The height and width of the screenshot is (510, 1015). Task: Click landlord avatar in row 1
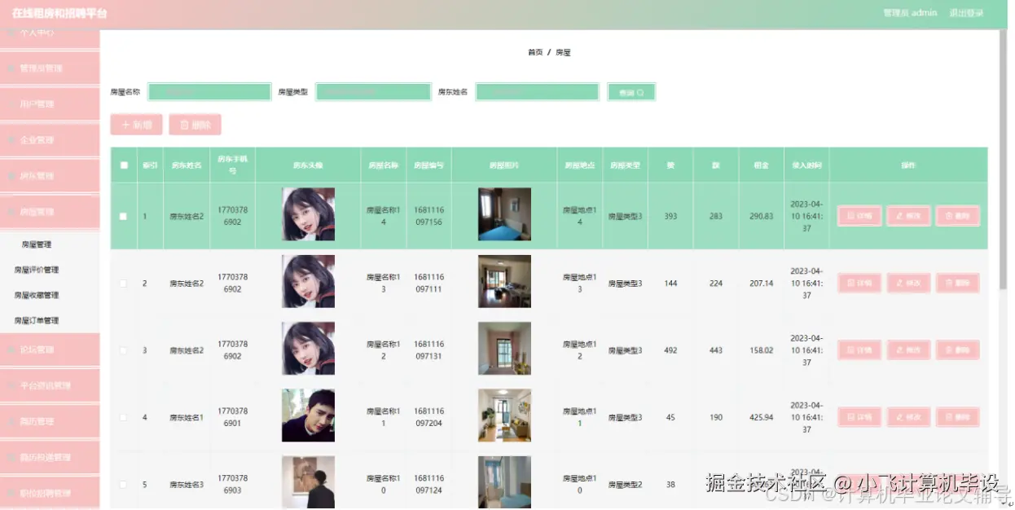pyautogui.click(x=308, y=214)
